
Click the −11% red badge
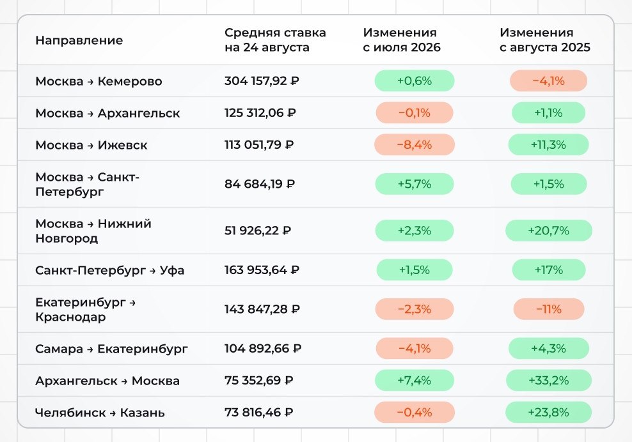pyautogui.click(x=549, y=309)
